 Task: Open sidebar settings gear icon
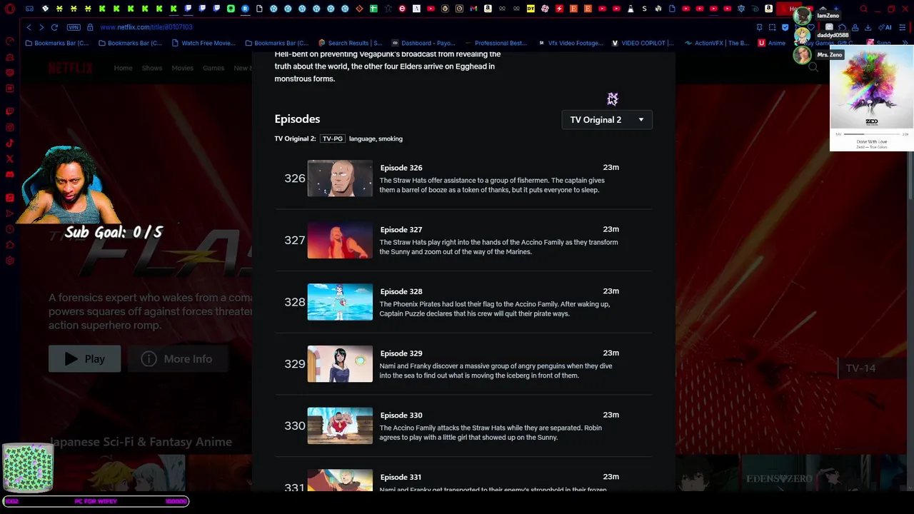click(x=10, y=261)
